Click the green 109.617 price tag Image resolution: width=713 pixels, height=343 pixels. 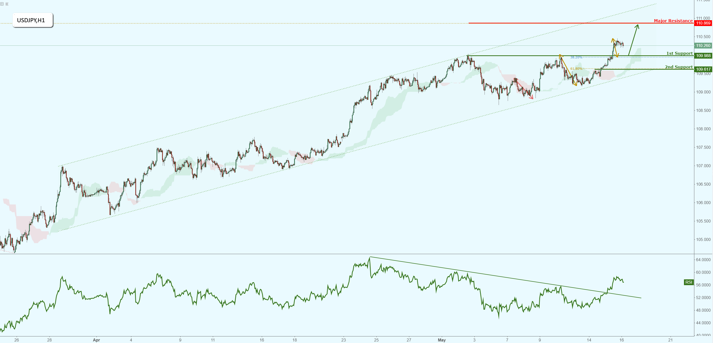[703, 69]
